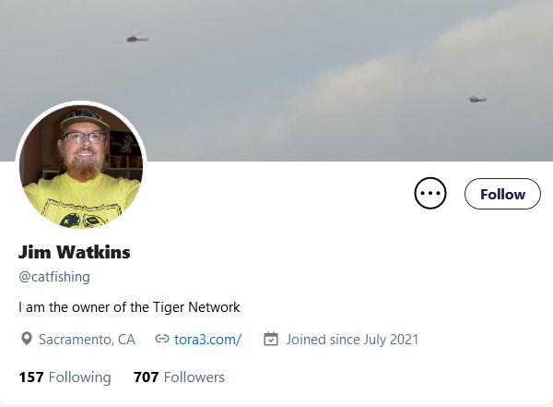Click the 707 follower count number
The width and height of the screenshot is (553, 407).
click(146, 377)
